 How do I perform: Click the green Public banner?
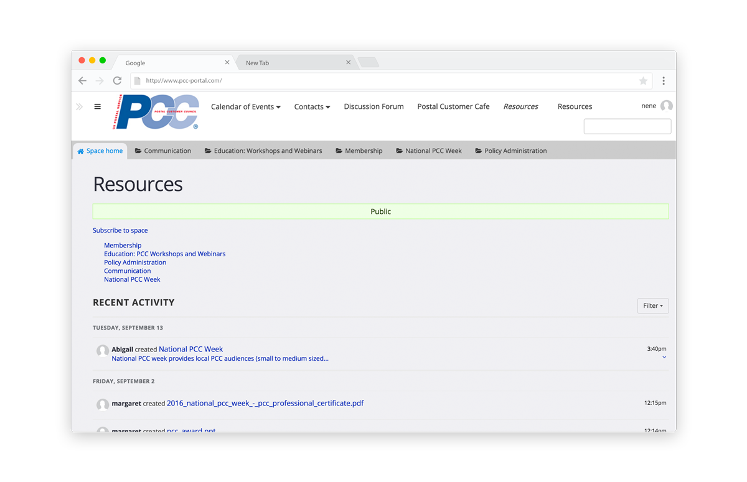coord(381,211)
